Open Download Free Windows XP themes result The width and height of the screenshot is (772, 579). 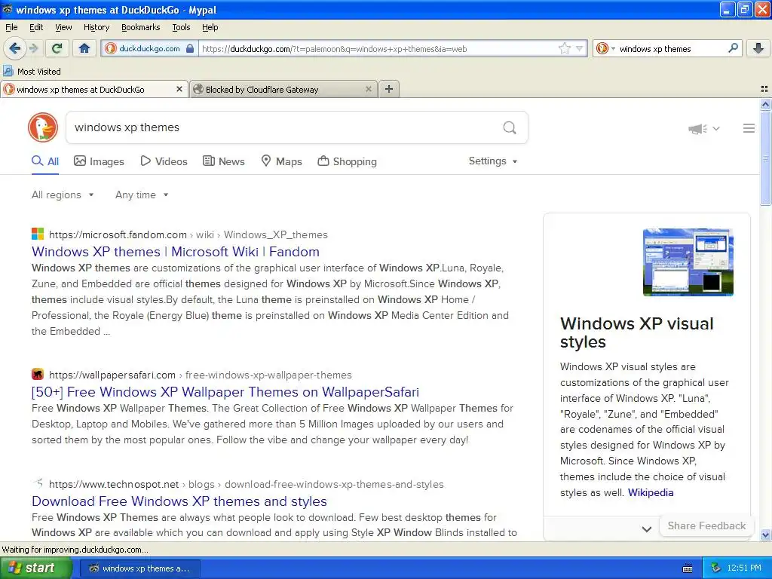click(x=179, y=501)
